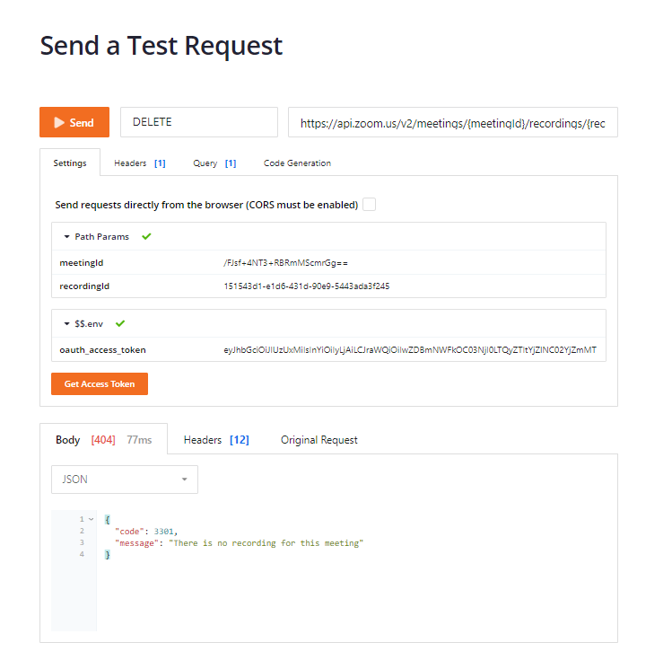The image size is (672, 660).
Task: Open the DELETE method field
Action: pos(199,122)
